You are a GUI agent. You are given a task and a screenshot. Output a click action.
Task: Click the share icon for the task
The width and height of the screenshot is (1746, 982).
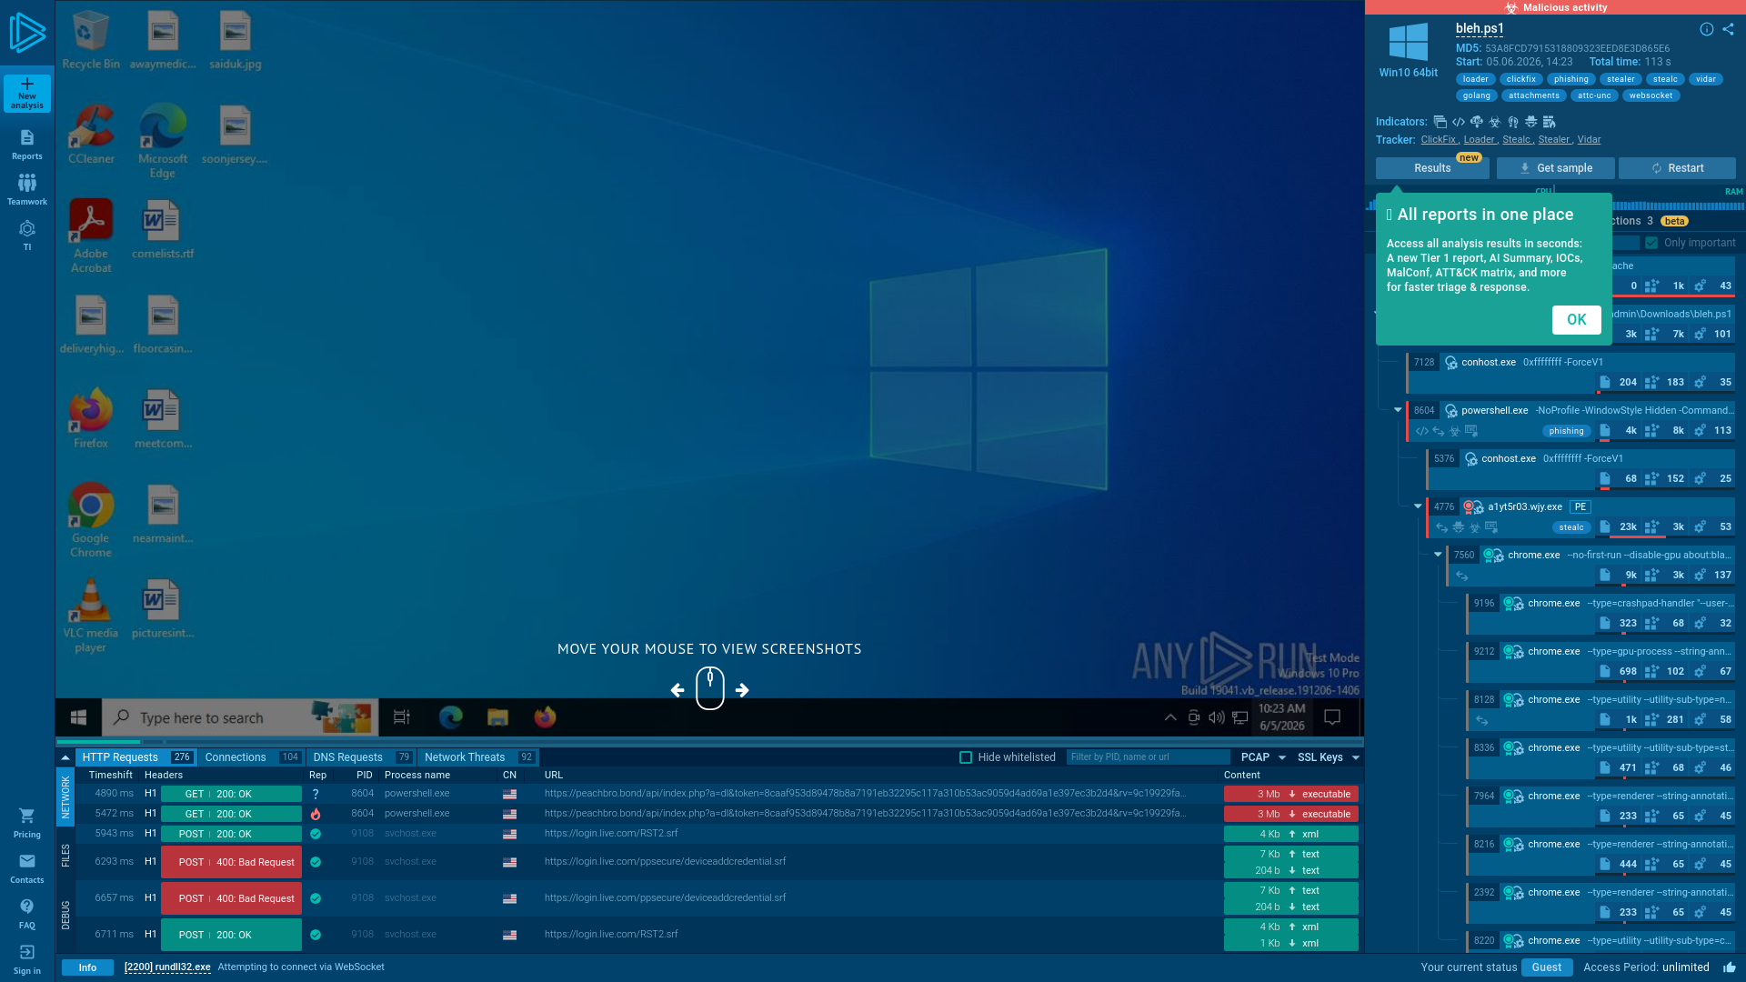[x=1729, y=29]
